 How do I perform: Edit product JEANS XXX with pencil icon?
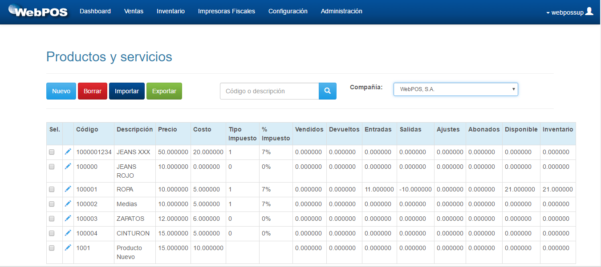[x=68, y=152]
